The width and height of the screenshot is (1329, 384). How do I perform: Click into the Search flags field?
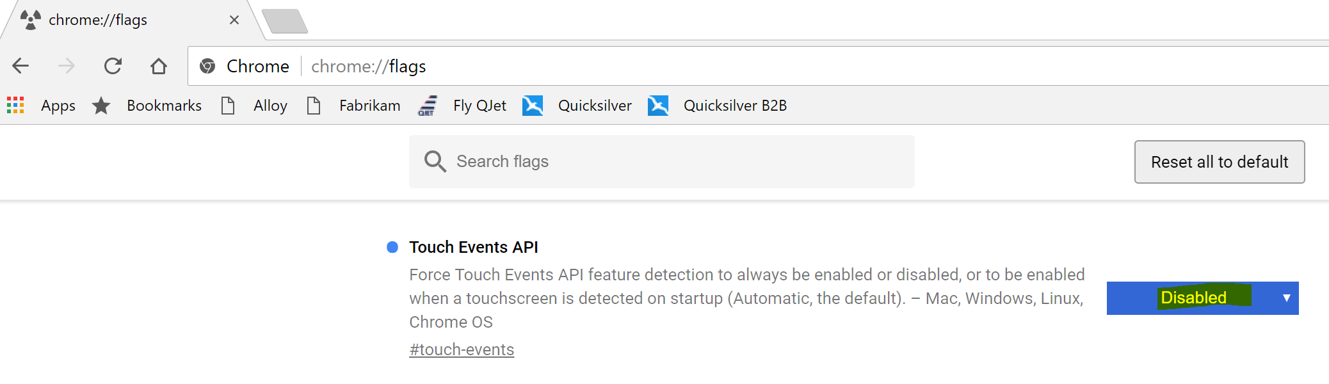[672, 161]
